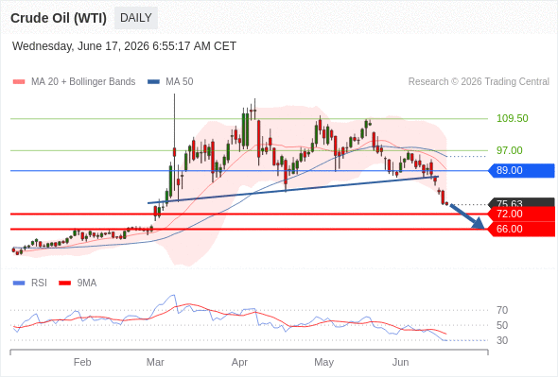The width and height of the screenshot is (558, 378).
Task: Click the RSI legend blue swatch
Action: coord(19,283)
